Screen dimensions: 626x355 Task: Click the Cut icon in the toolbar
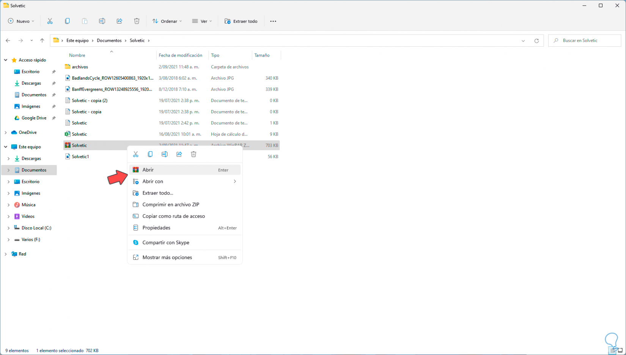pyautogui.click(x=50, y=21)
